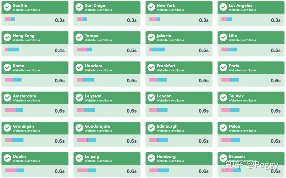Click the Tampa response time bar

[x=85, y=50]
